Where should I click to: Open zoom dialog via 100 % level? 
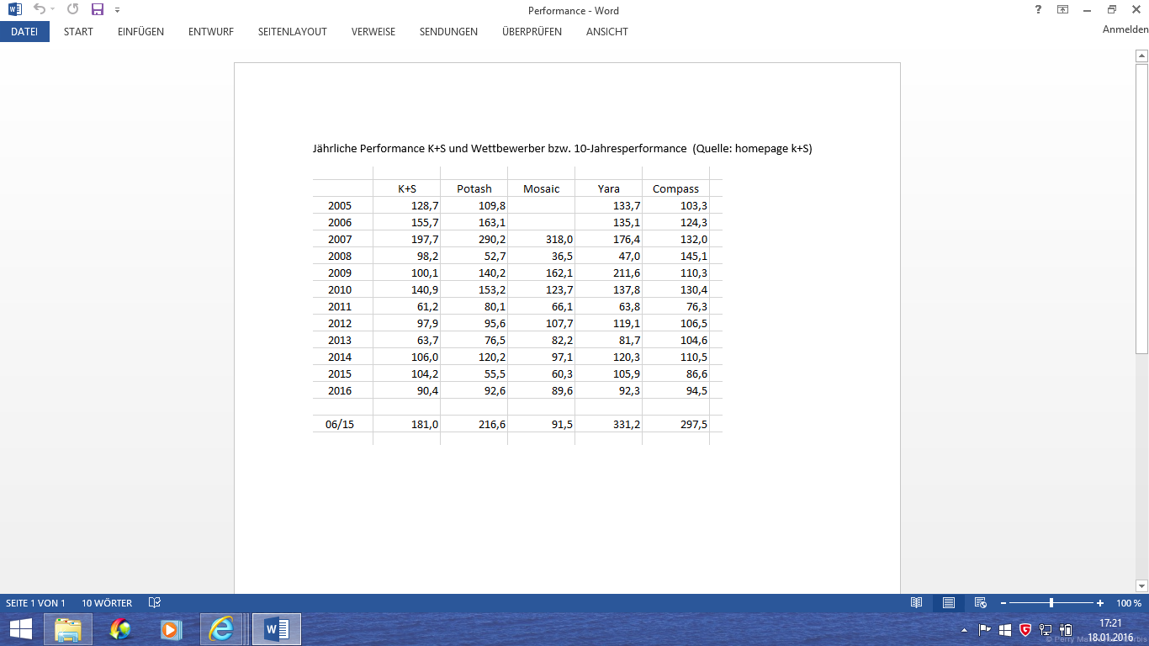pos(1129,603)
